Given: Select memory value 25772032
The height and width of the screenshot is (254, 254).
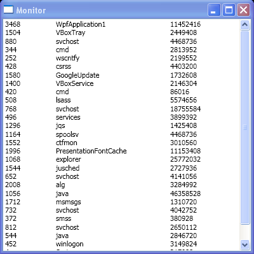Looking at the screenshot, I should coord(185,159).
